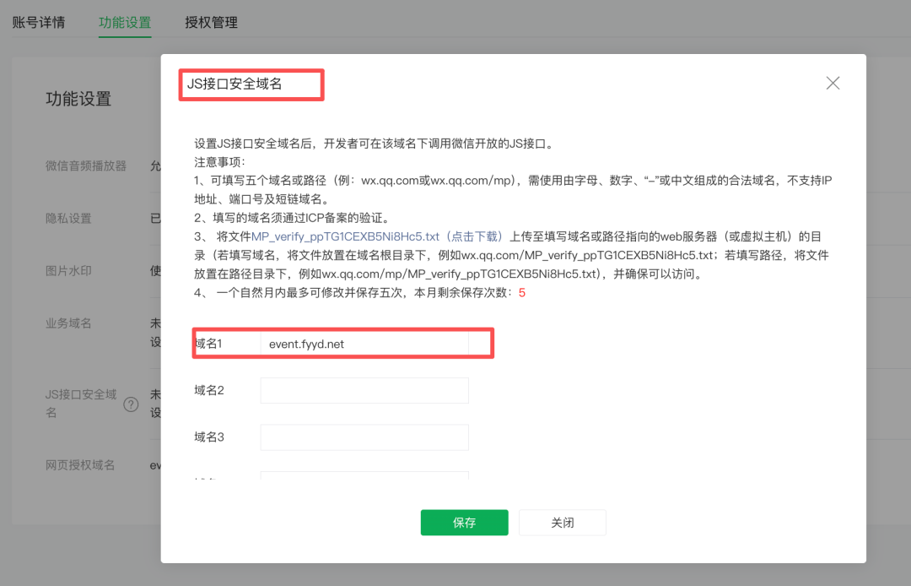The height and width of the screenshot is (586, 911).
Task: Click the green 保存 button
Action: click(464, 523)
